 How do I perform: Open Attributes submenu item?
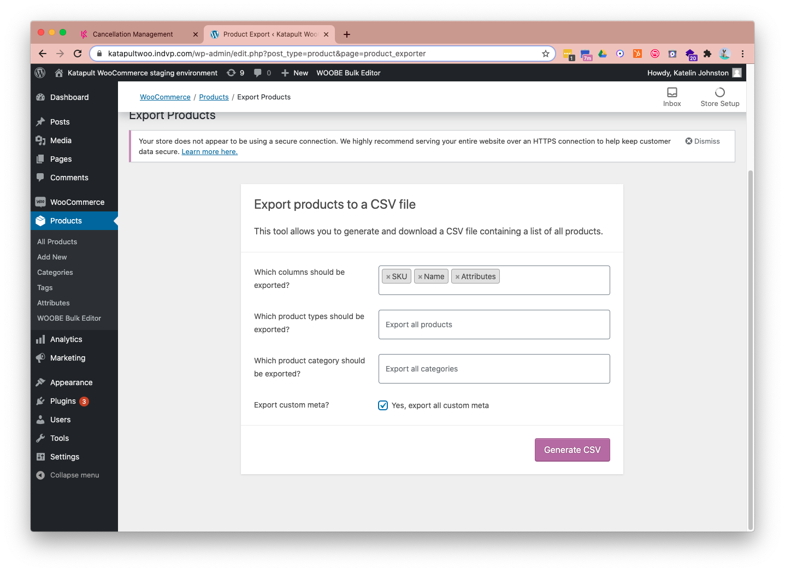53,303
